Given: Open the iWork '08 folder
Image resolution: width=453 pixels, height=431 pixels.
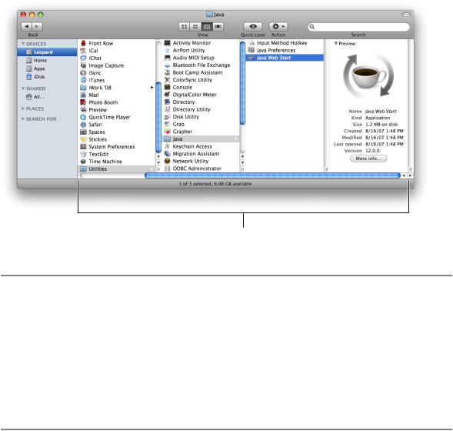Looking at the screenshot, I should [117, 88].
